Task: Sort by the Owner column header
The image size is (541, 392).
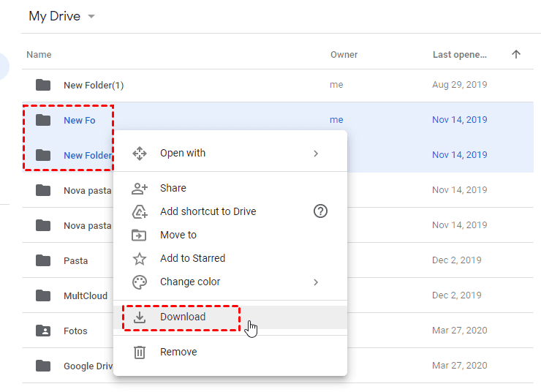Action: tap(344, 55)
